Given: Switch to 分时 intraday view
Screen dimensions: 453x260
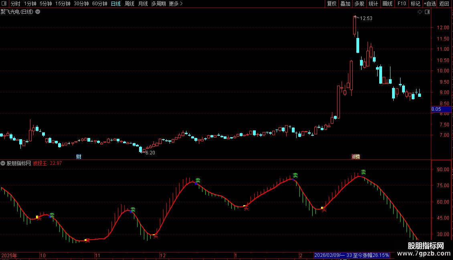Looking at the screenshot, I should 15,4.
